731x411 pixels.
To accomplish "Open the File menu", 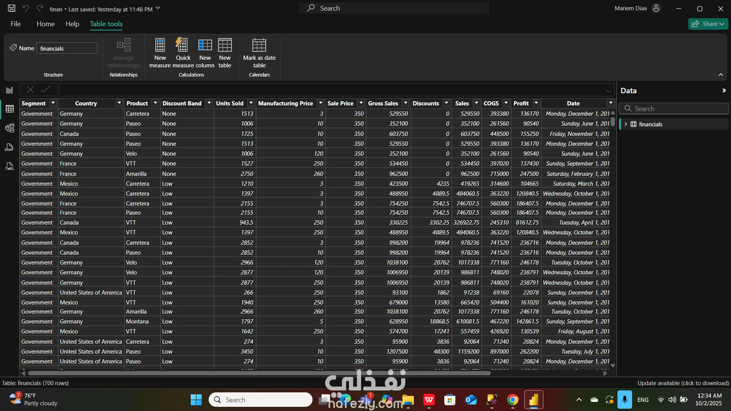I will (x=16, y=24).
